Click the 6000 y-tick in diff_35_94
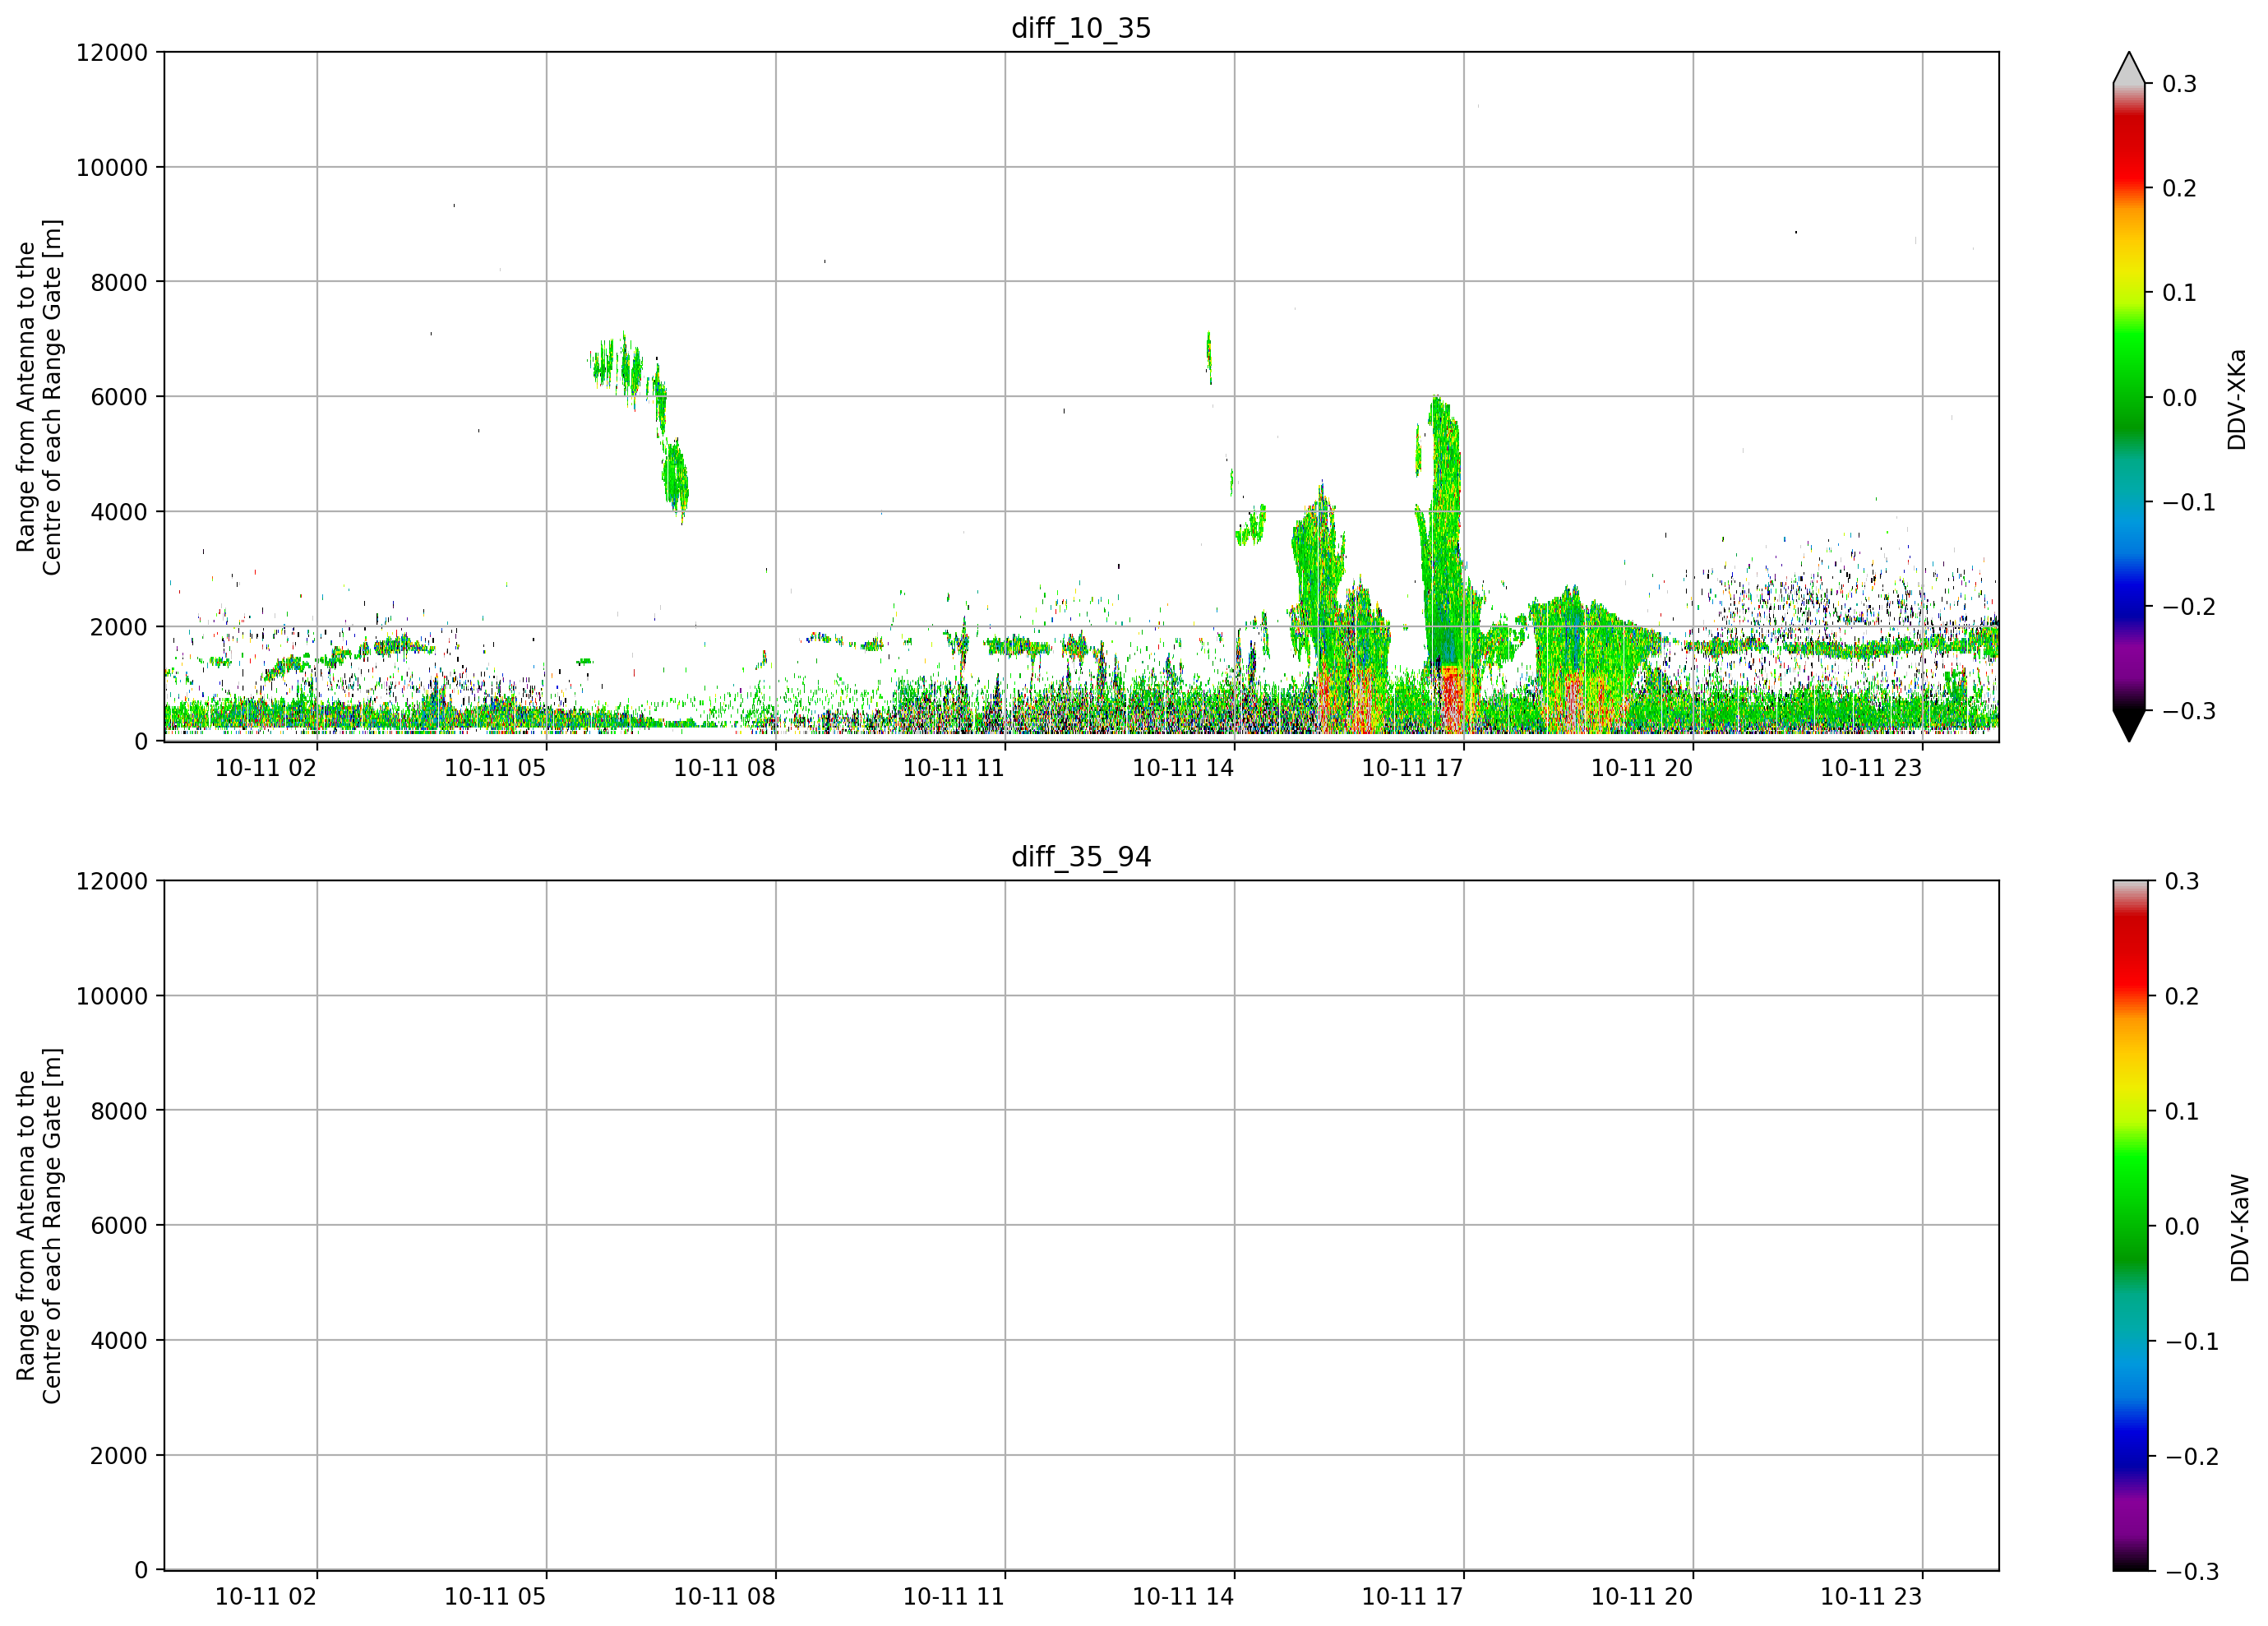This screenshot has height=1626, width=2268. (x=119, y=1226)
